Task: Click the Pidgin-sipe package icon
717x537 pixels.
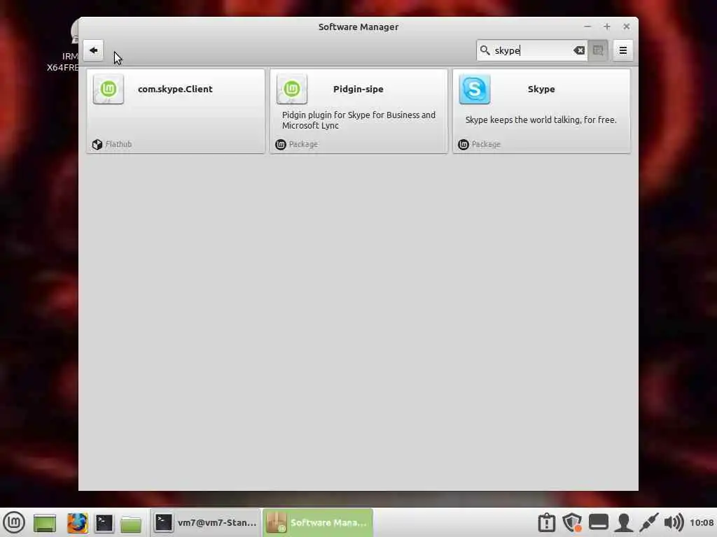Action: point(292,89)
